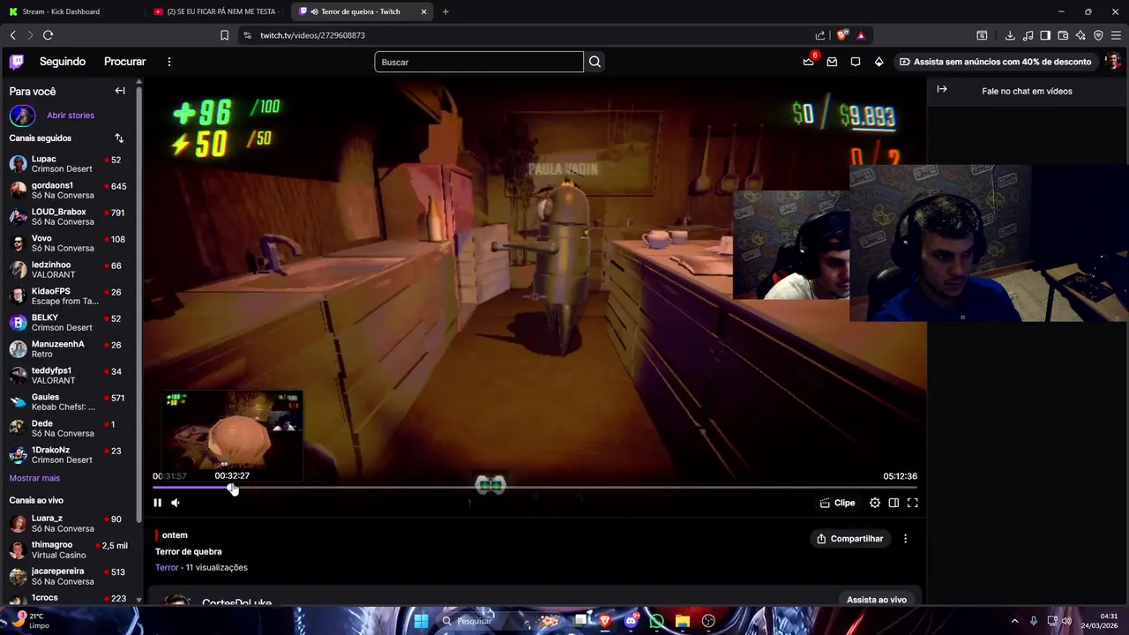Image resolution: width=1129 pixels, height=635 pixels.
Task: Open the Terror category link
Action: tap(167, 568)
